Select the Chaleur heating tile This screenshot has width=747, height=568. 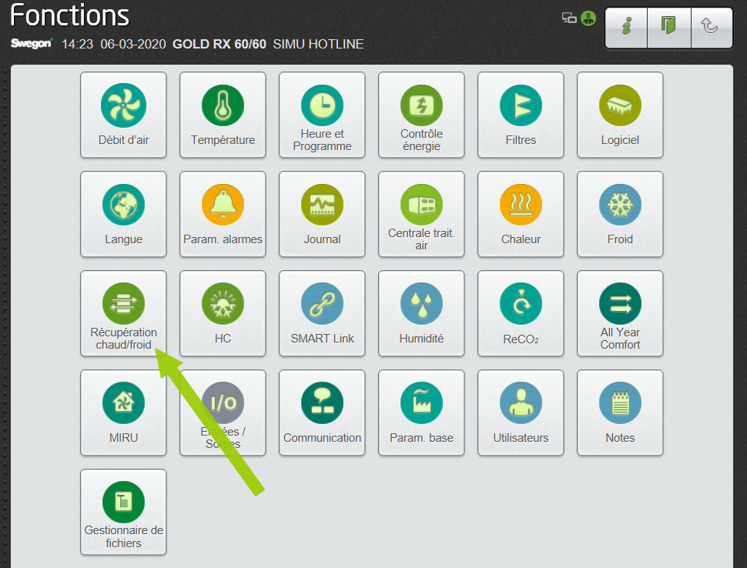(521, 214)
